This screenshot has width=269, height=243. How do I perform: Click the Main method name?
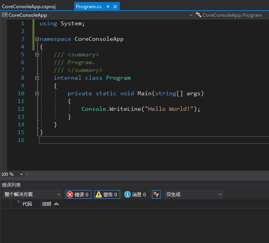click(145, 94)
